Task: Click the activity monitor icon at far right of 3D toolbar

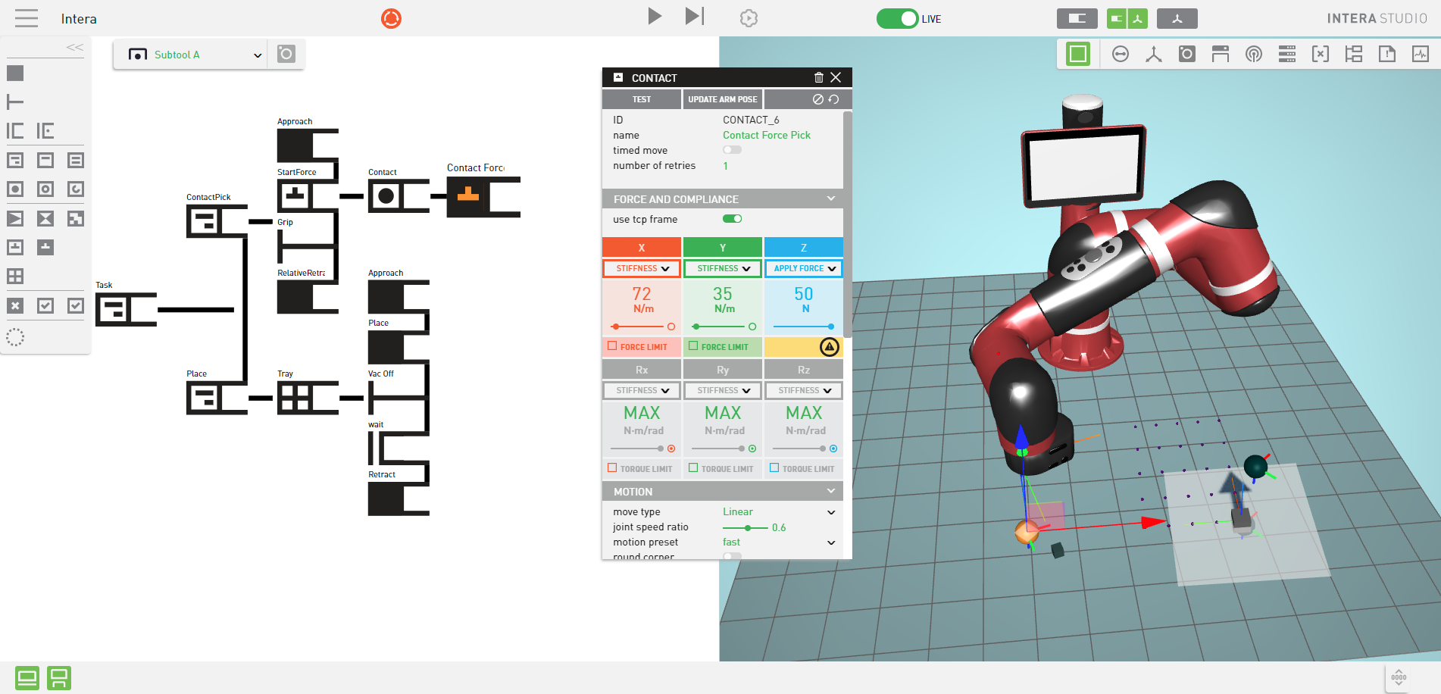Action: (x=1420, y=54)
